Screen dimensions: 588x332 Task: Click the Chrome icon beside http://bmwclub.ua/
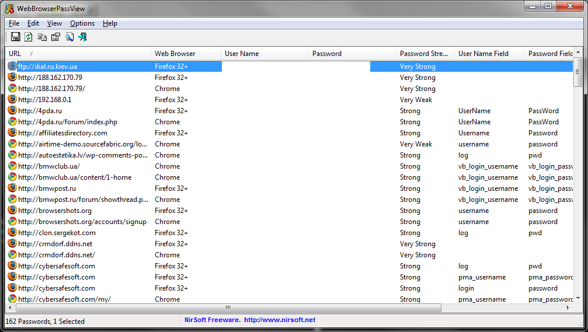[12, 166]
